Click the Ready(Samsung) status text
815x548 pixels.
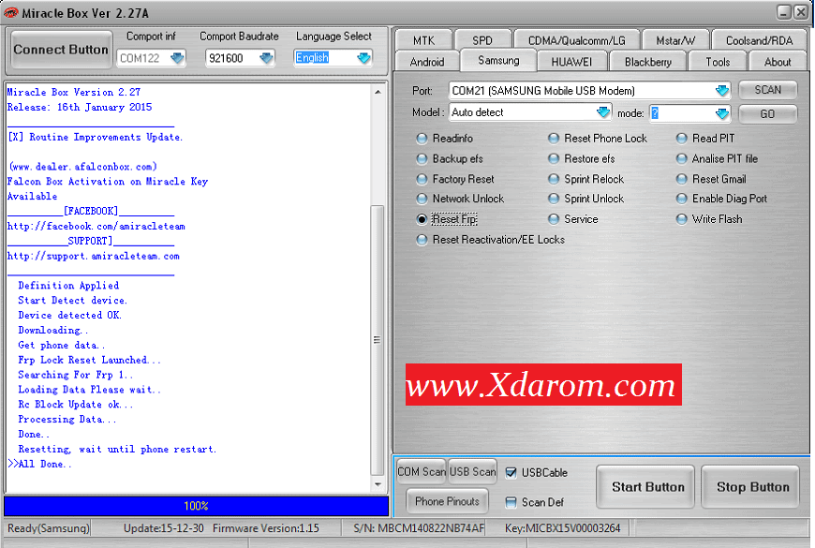(x=49, y=528)
